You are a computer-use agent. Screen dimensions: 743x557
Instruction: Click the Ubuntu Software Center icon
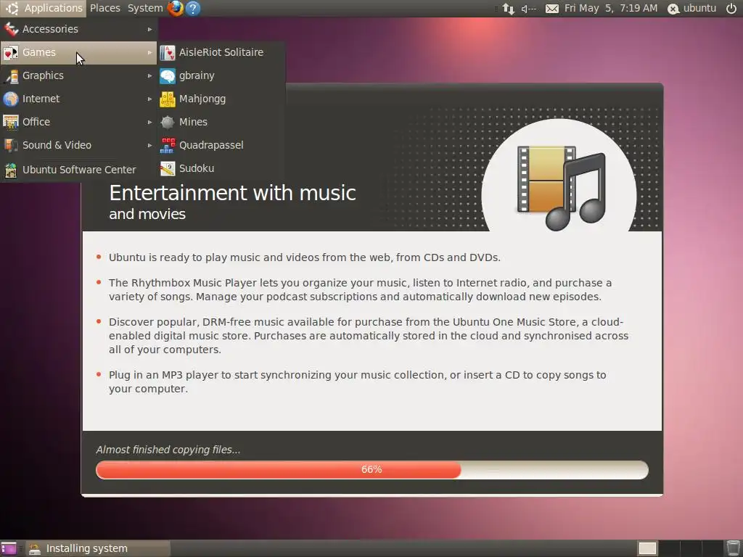(11, 170)
